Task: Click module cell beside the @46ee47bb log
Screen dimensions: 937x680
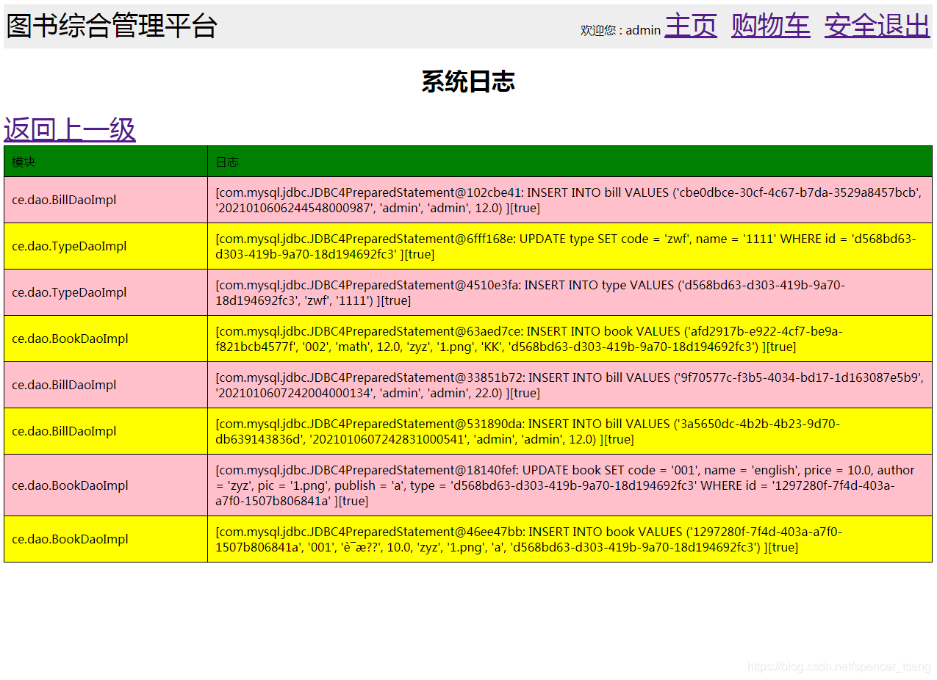Action: (106, 539)
